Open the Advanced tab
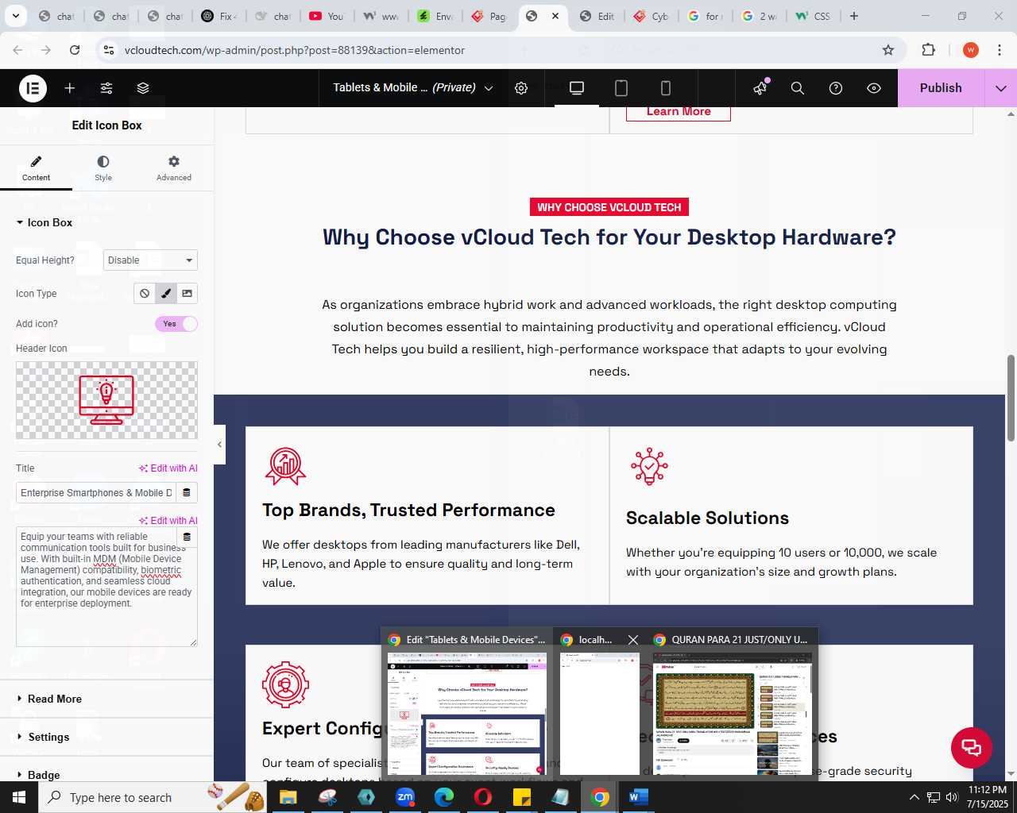This screenshot has height=813, width=1017. click(174, 169)
